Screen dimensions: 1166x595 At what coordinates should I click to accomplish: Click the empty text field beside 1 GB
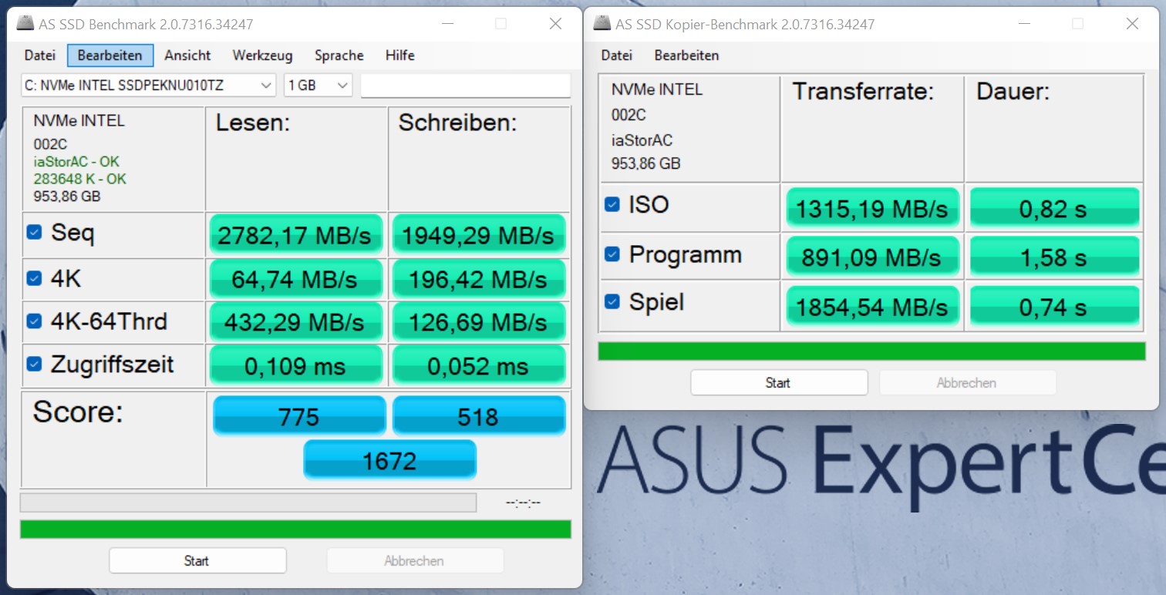(465, 86)
